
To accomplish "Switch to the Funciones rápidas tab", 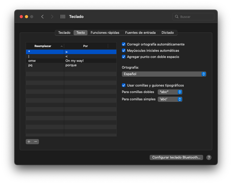I will pyautogui.click(x=105, y=33).
